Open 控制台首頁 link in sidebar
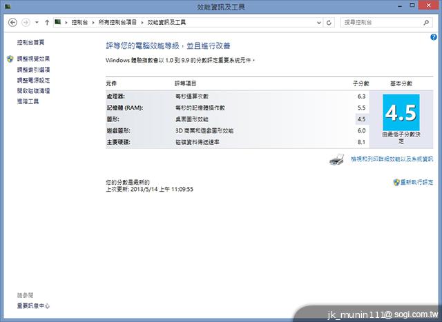Screen dimensions: 442x322 pyautogui.click(x=30, y=43)
